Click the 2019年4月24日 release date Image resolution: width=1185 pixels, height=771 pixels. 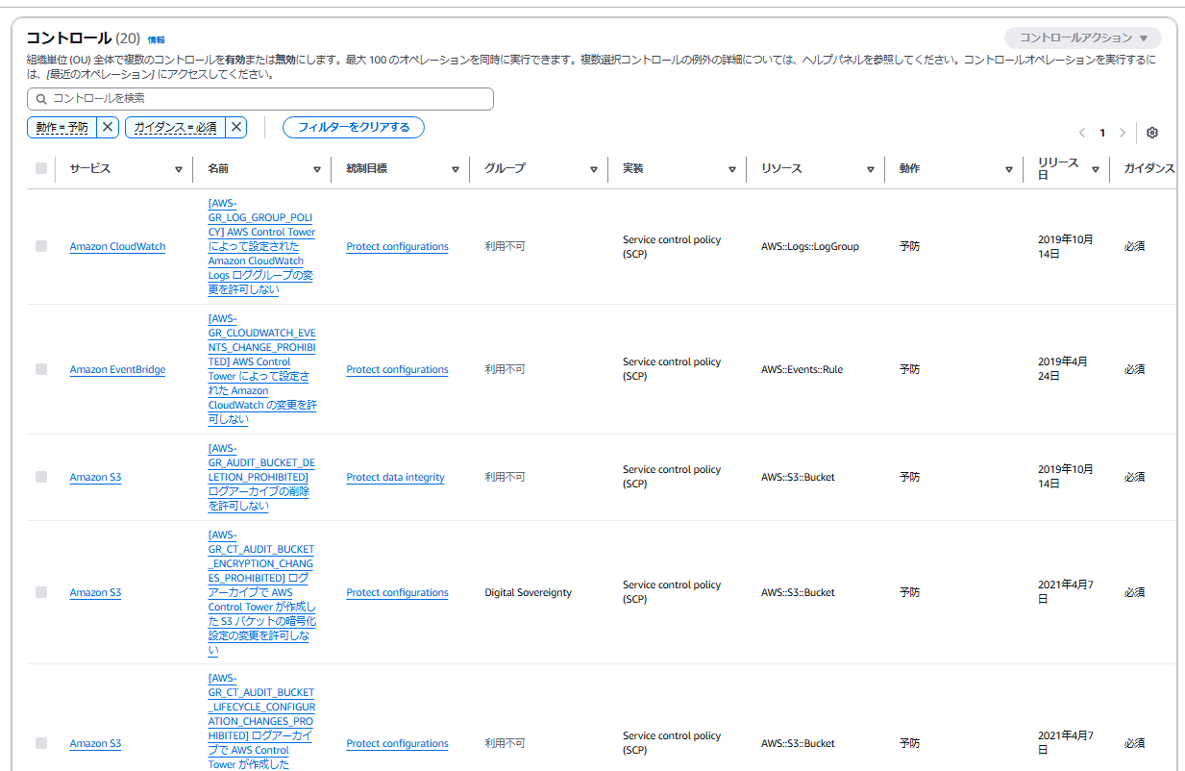pos(1063,369)
